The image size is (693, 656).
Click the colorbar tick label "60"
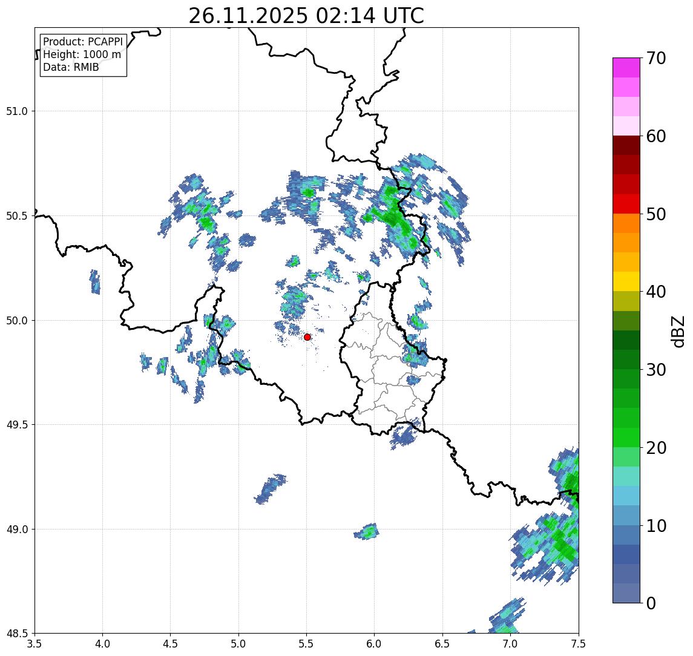656,137
